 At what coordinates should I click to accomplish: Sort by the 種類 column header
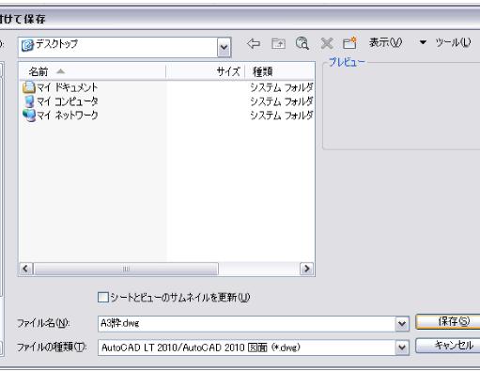pos(280,71)
